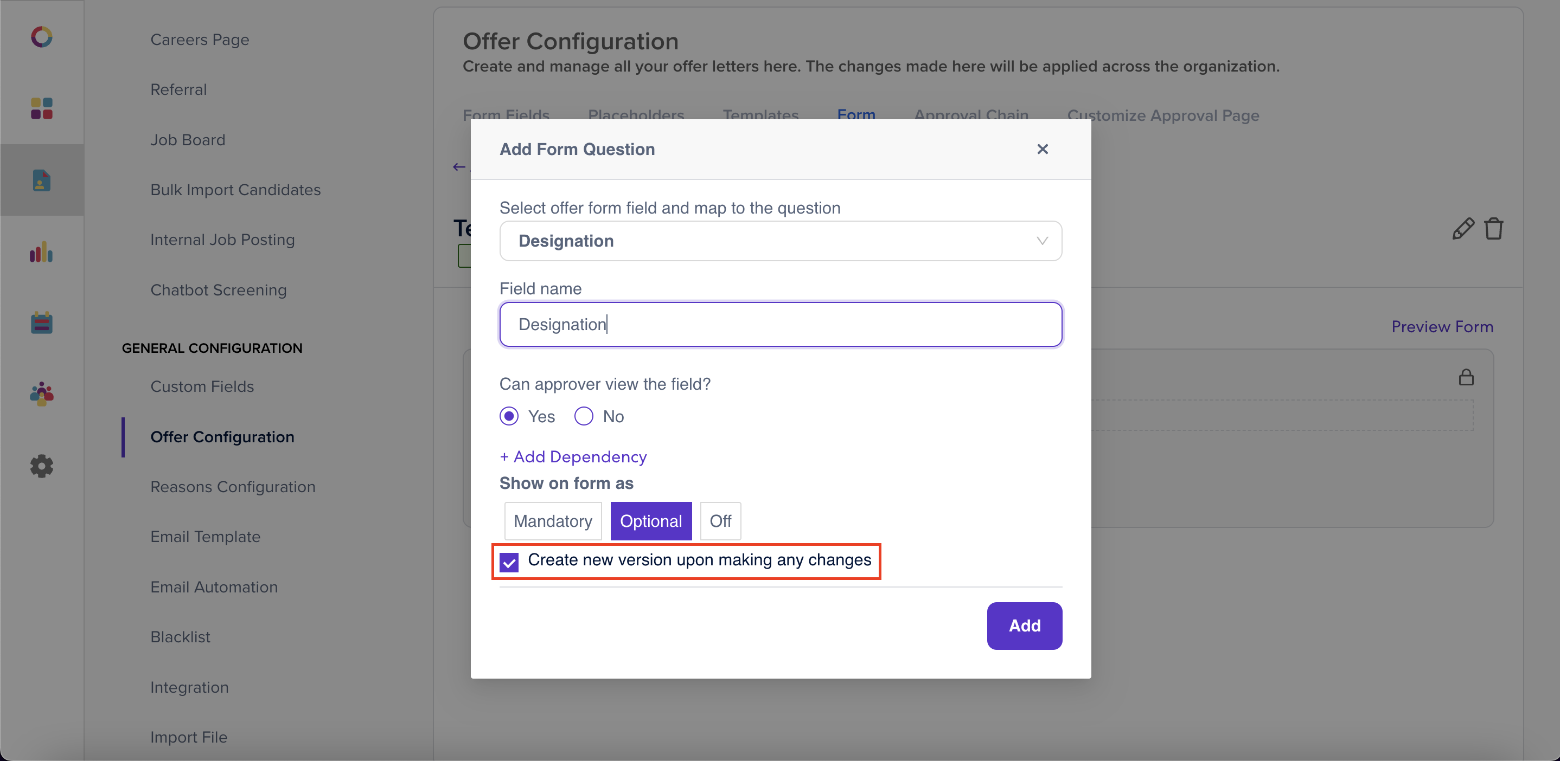Close the Add Form Question dialog
The image size is (1560, 761).
(x=1042, y=149)
